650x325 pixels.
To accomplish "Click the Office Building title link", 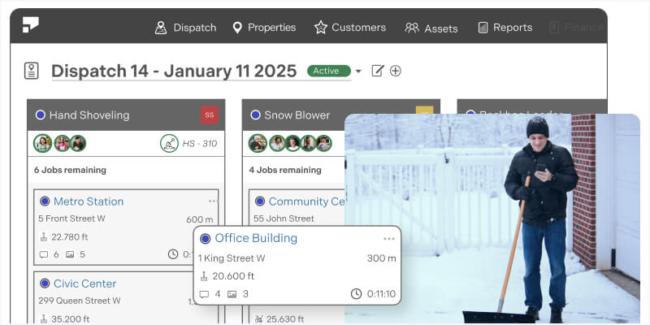I will pyautogui.click(x=255, y=238).
